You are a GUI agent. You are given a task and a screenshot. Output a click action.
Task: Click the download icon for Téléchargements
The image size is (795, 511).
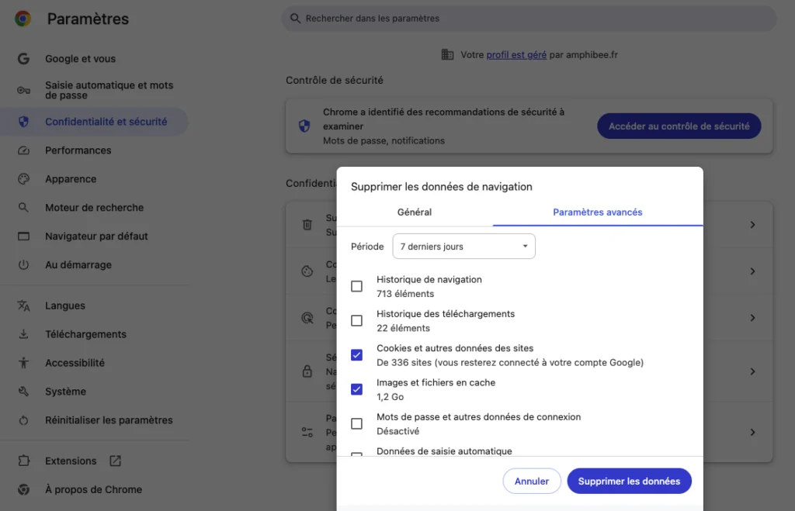pyautogui.click(x=23, y=334)
